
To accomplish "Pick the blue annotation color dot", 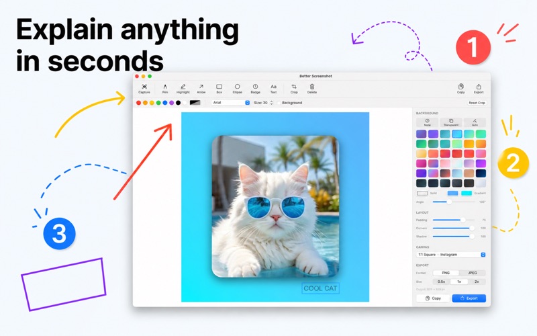I will point(165,103).
